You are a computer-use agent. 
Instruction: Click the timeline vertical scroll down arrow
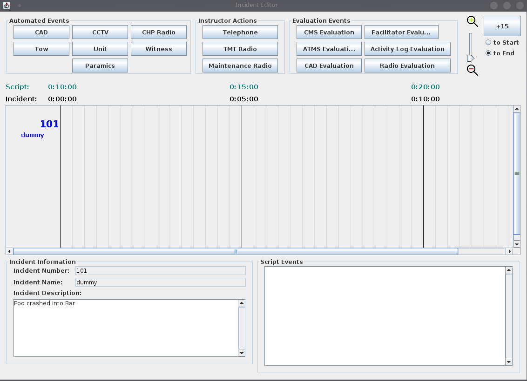point(517,244)
